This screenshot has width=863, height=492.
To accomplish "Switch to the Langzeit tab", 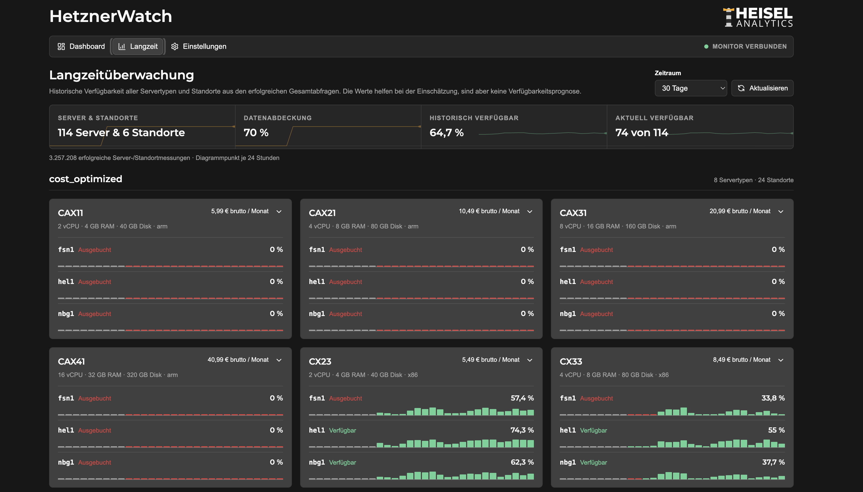I will click(x=138, y=46).
